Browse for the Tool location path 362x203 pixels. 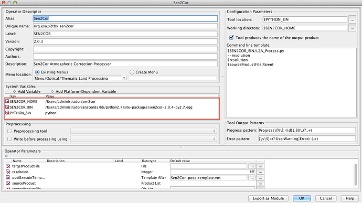pos(352,19)
